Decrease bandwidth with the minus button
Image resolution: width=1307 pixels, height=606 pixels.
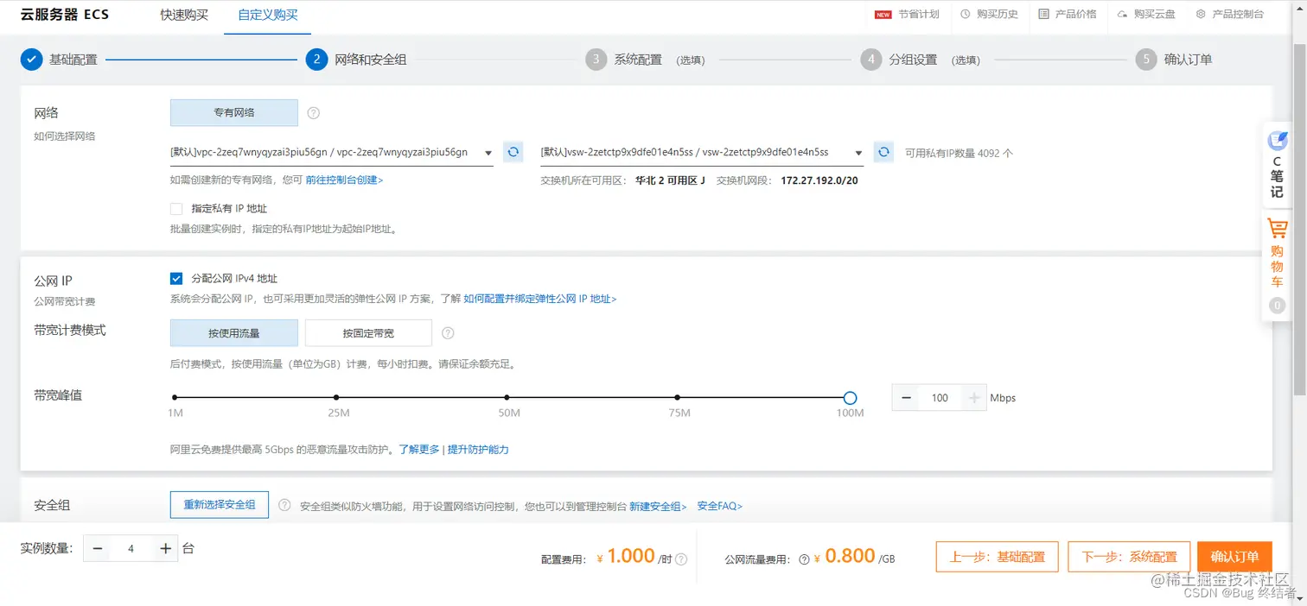[906, 398]
